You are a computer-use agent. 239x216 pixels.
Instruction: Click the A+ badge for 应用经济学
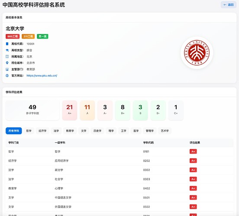[193, 161]
